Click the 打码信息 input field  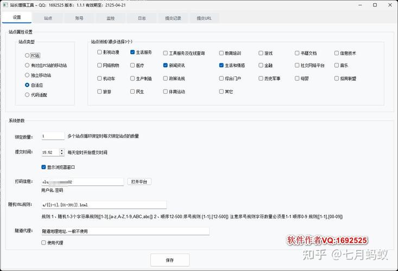tap(83, 182)
